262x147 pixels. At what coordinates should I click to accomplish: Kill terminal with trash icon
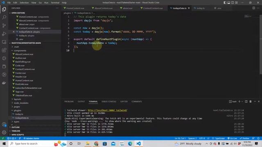pyautogui.click(x=251, y=102)
